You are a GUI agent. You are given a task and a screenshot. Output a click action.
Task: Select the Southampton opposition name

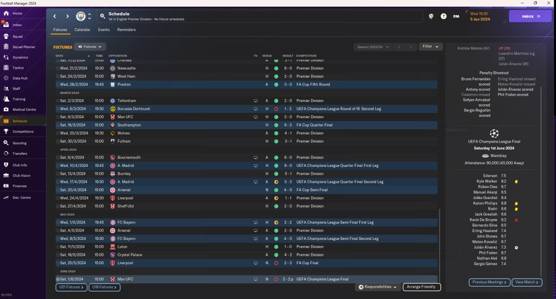129,125
